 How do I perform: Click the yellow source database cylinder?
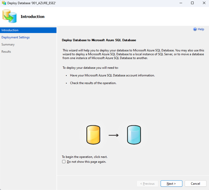93,135
